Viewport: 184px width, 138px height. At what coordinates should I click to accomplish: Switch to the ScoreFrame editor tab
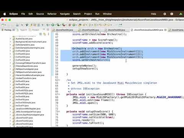tap(176, 30)
